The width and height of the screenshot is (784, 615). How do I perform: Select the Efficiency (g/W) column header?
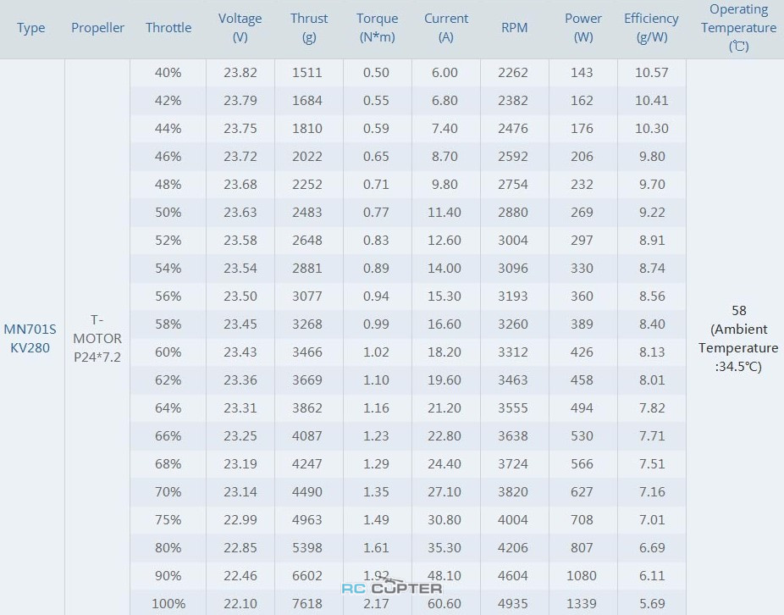tap(651, 28)
